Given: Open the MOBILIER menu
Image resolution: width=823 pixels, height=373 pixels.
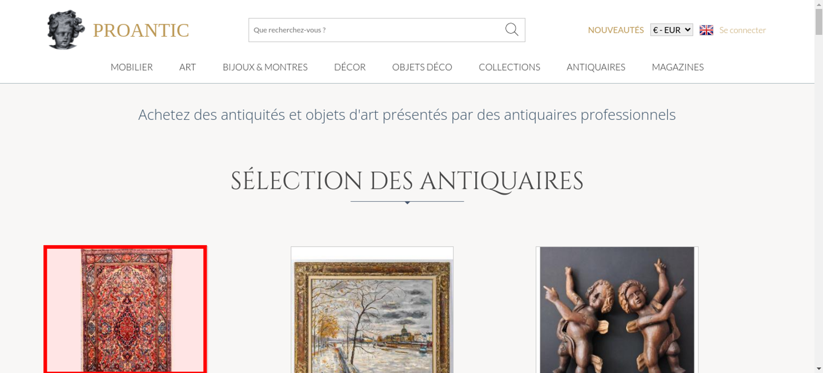Looking at the screenshot, I should click(132, 67).
